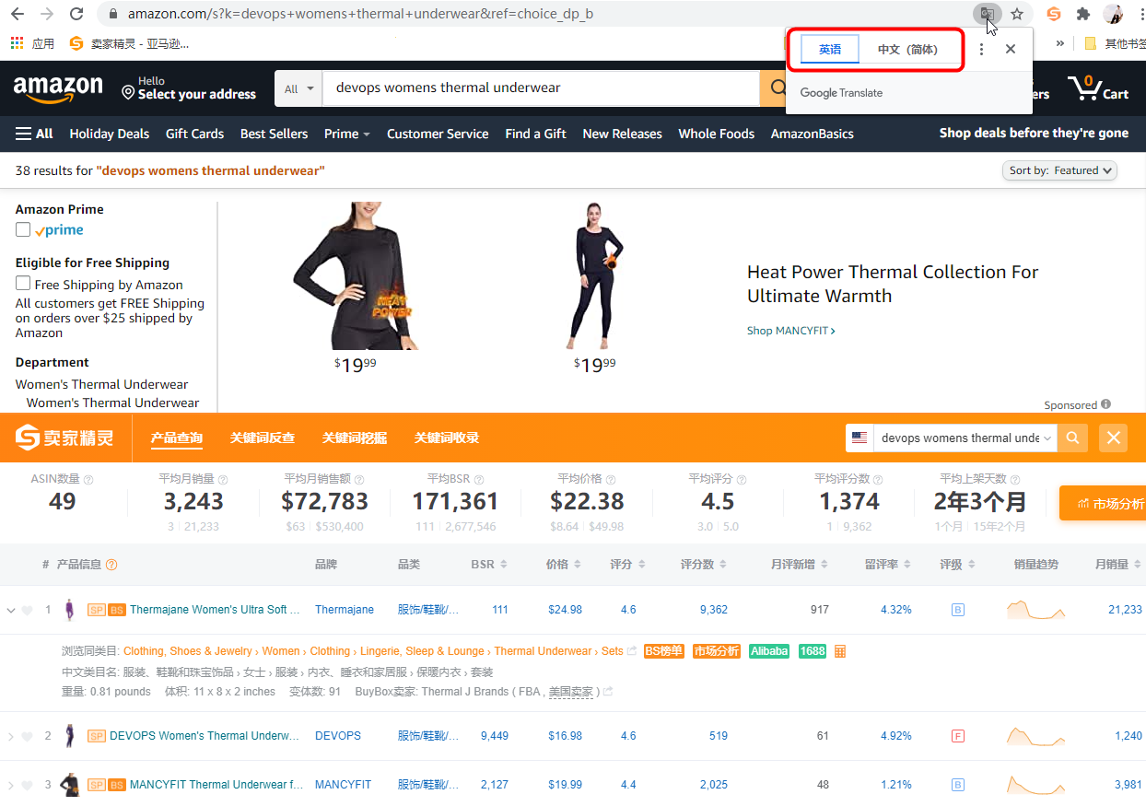
Task: Sort table by BSR column
Action: pos(488,564)
